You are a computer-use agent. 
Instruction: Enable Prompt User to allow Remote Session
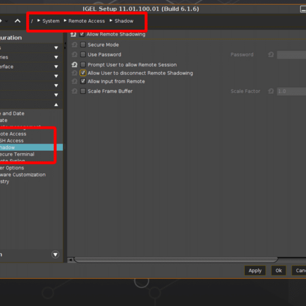[x=83, y=64]
